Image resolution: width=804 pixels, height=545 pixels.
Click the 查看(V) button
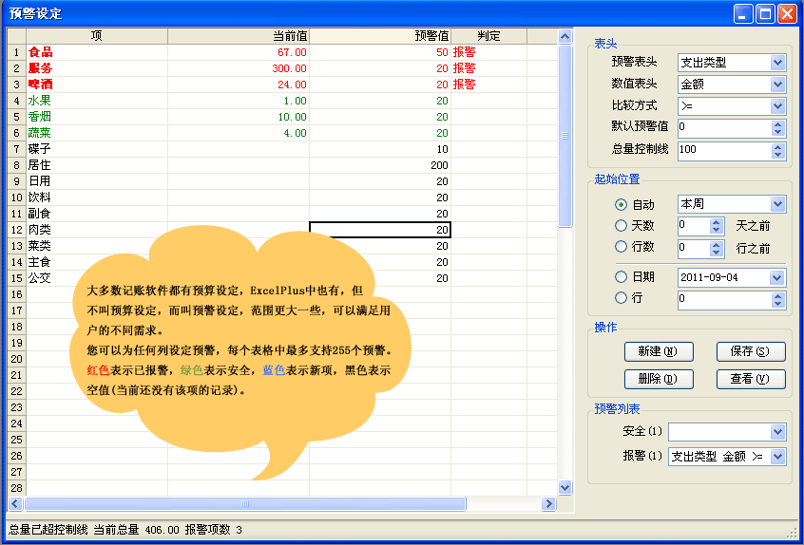tap(751, 380)
